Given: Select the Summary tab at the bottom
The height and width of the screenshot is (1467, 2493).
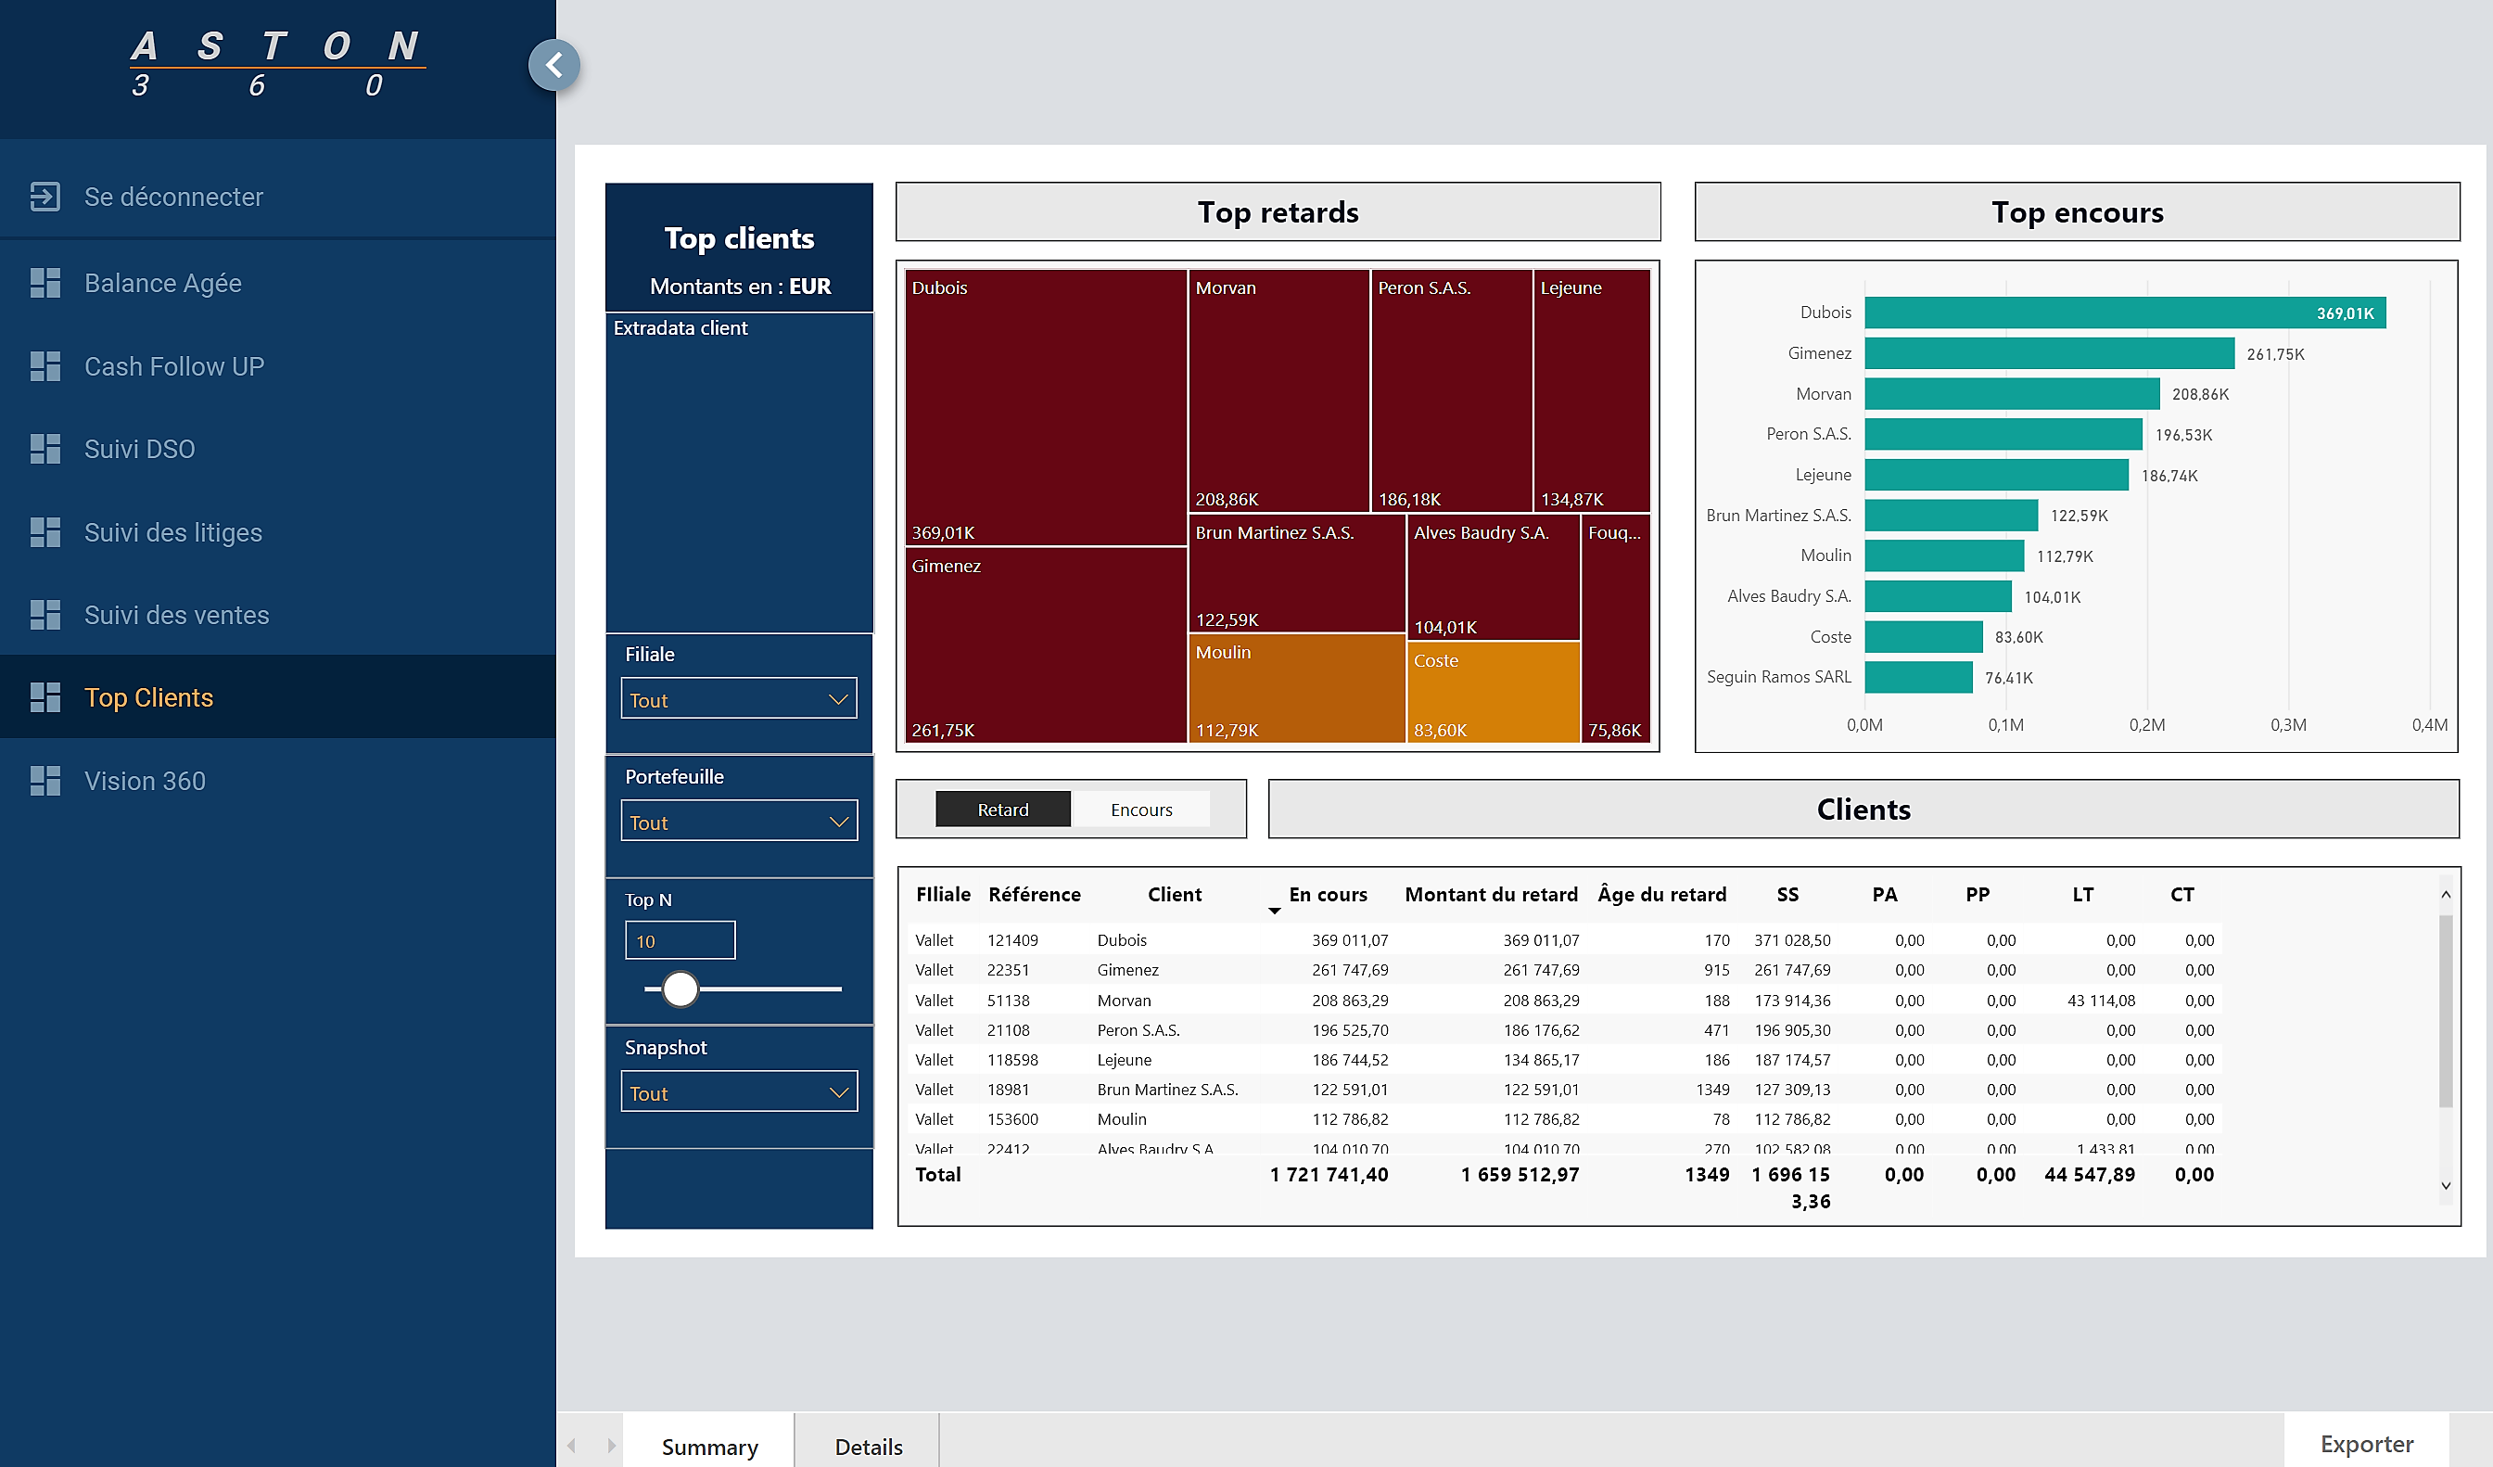Looking at the screenshot, I should pos(709,1445).
